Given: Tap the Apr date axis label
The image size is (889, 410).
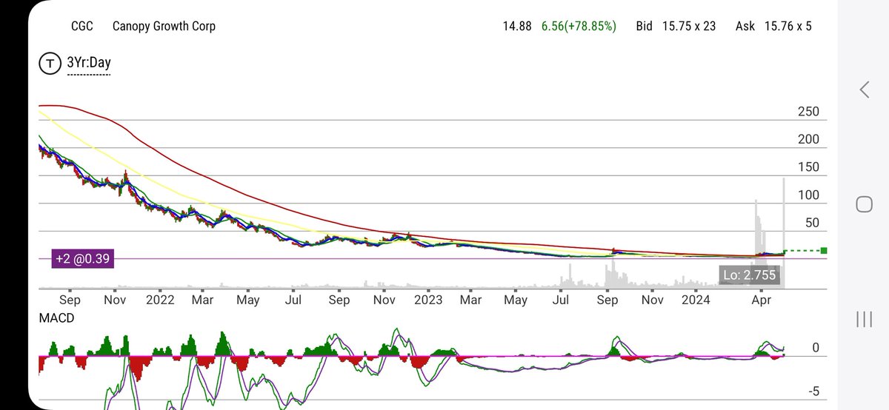Looking at the screenshot, I should click(760, 300).
